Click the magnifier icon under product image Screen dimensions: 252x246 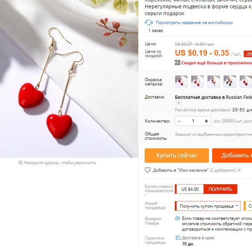point(20,163)
